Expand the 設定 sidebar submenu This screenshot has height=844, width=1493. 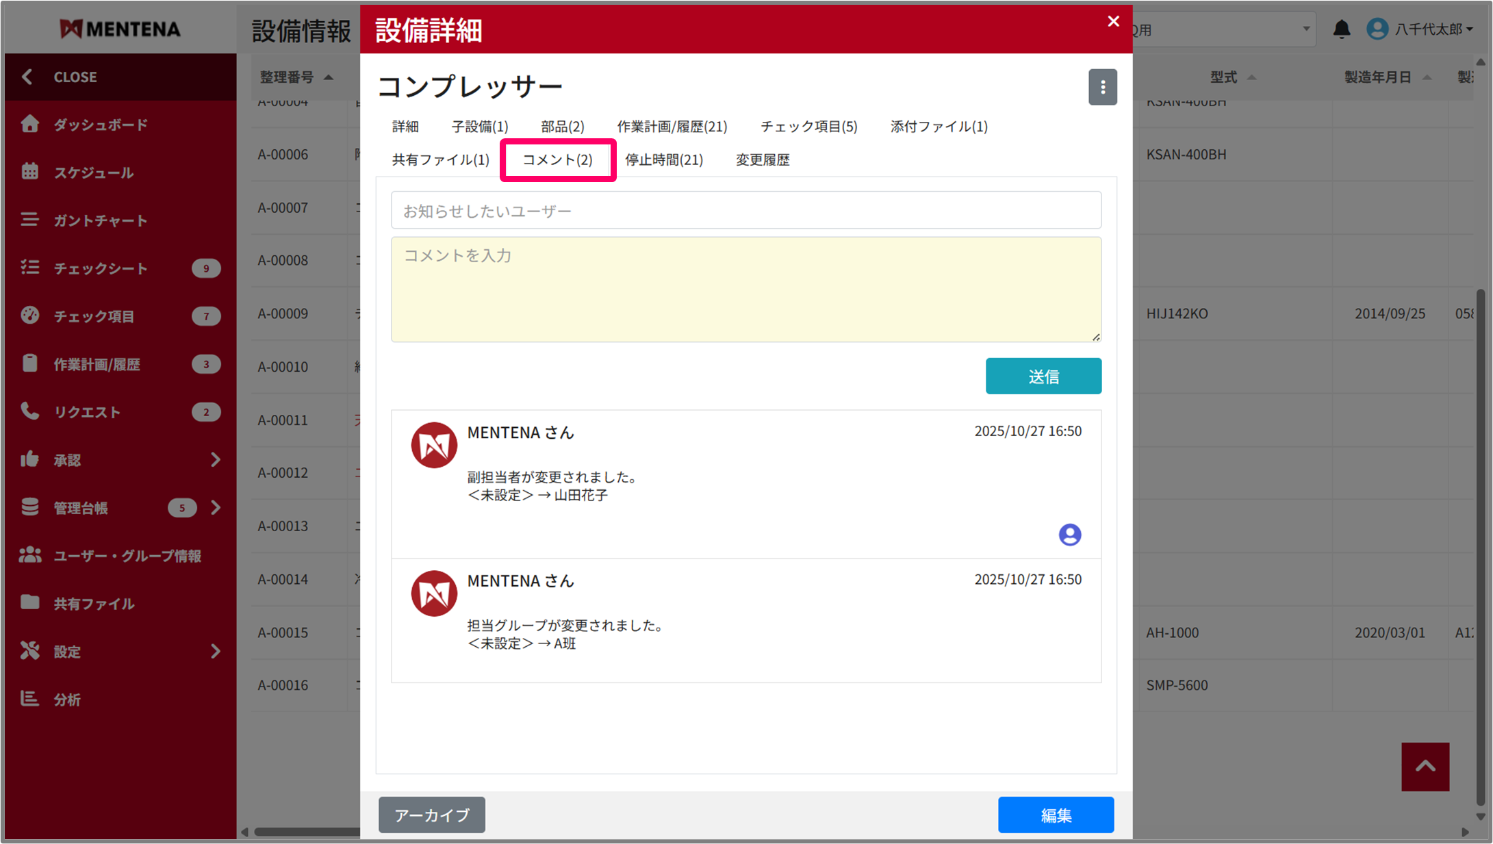[215, 651]
